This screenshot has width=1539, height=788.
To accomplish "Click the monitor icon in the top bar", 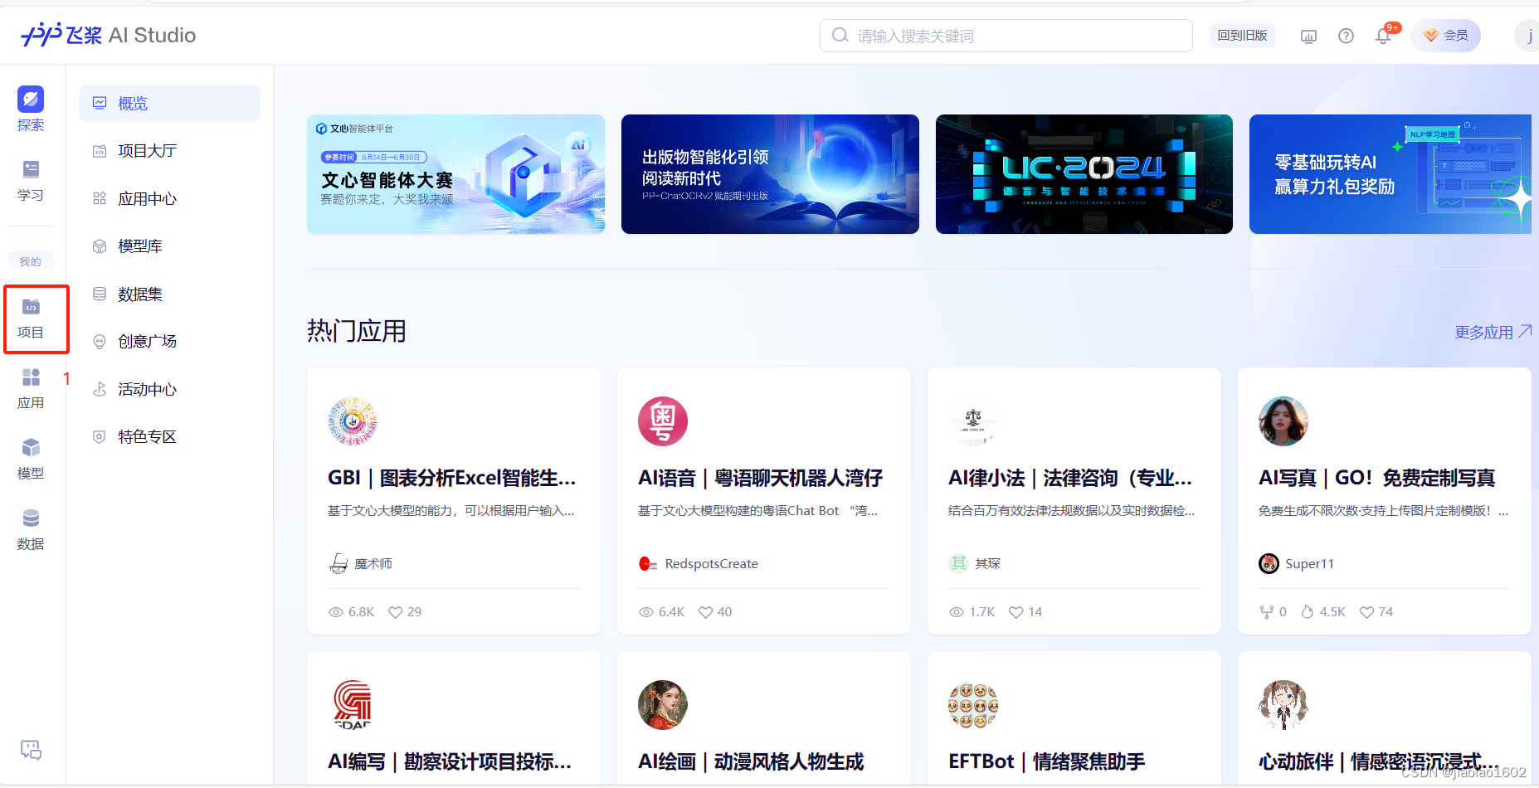I will click(x=1308, y=36).
